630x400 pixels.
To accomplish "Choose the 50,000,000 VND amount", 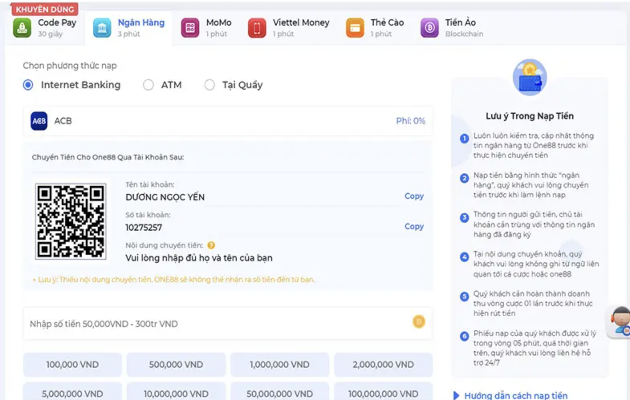I will 280,392.
